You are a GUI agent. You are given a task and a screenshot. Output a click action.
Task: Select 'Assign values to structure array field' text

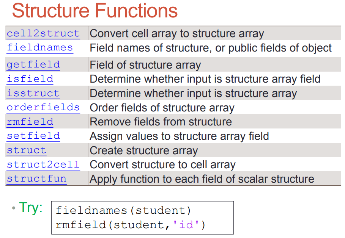179,136
